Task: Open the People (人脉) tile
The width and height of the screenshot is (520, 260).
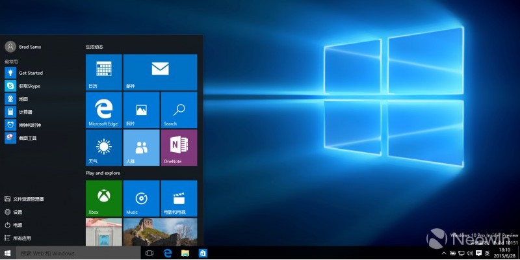Action: click(x=141, y=148)
